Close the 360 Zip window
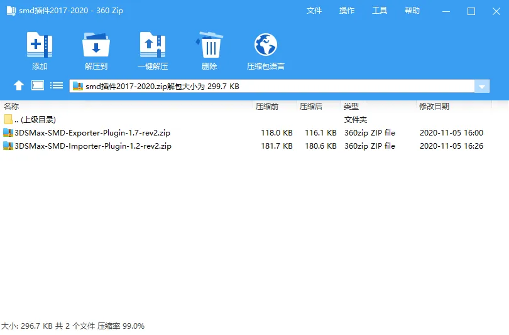This screenshot has height=335, width=509. click(496, 11)
